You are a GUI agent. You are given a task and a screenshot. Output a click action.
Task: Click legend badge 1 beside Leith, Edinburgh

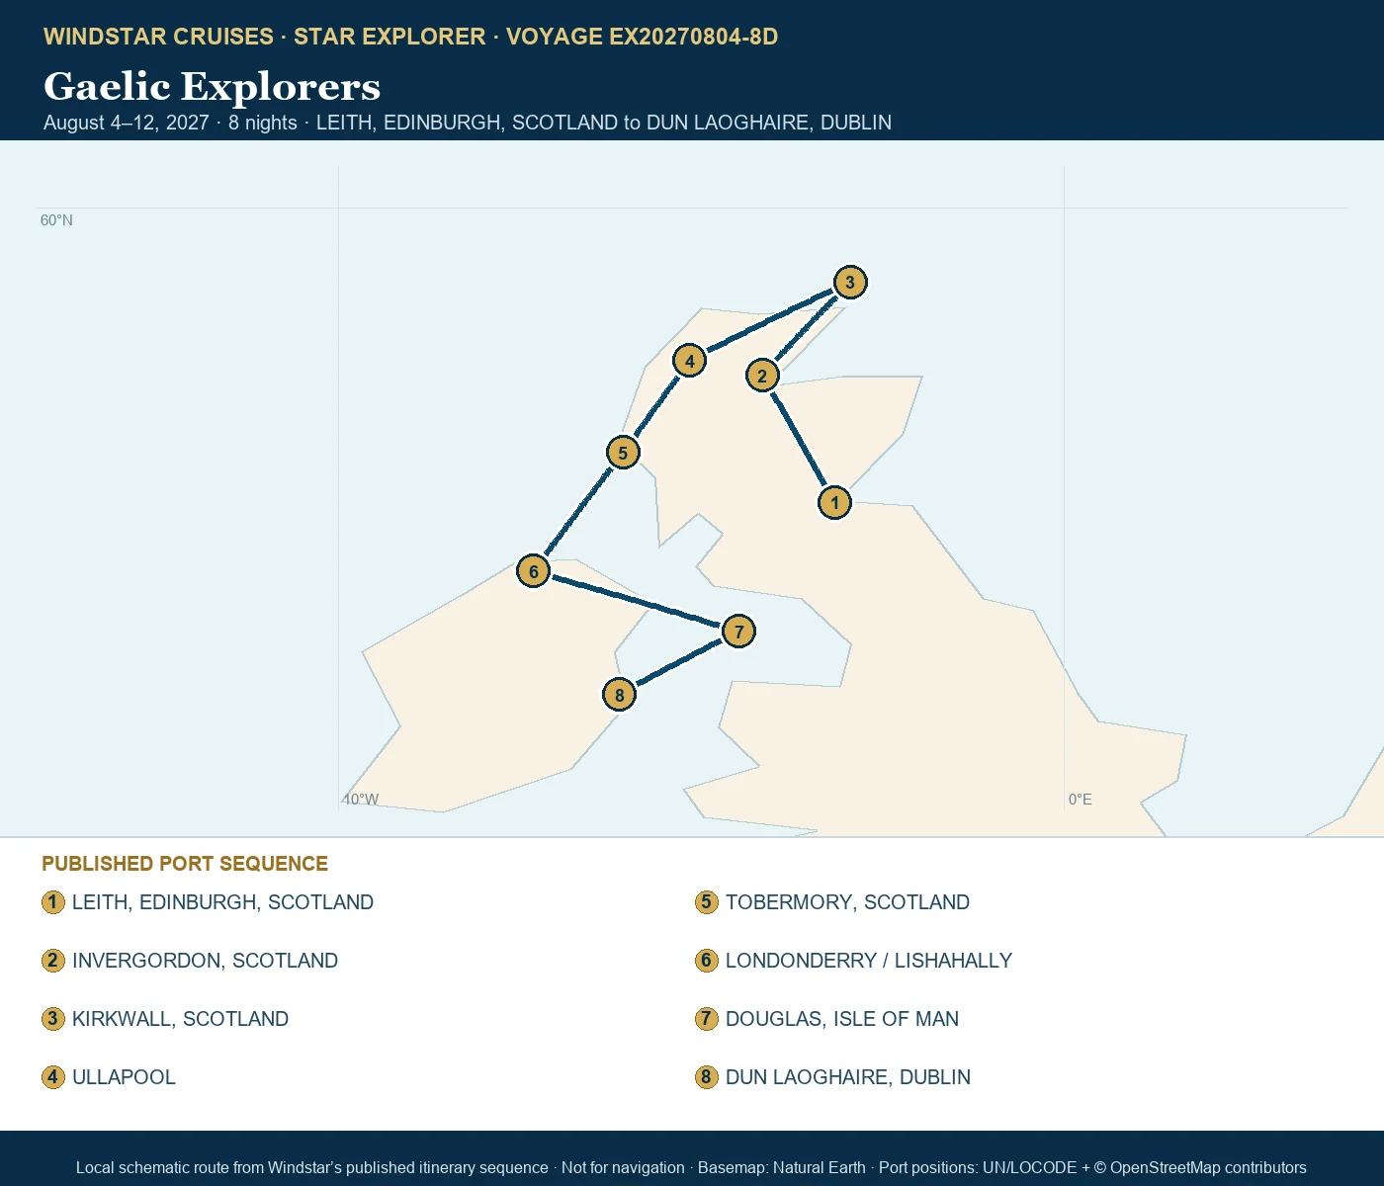(53, 902)
